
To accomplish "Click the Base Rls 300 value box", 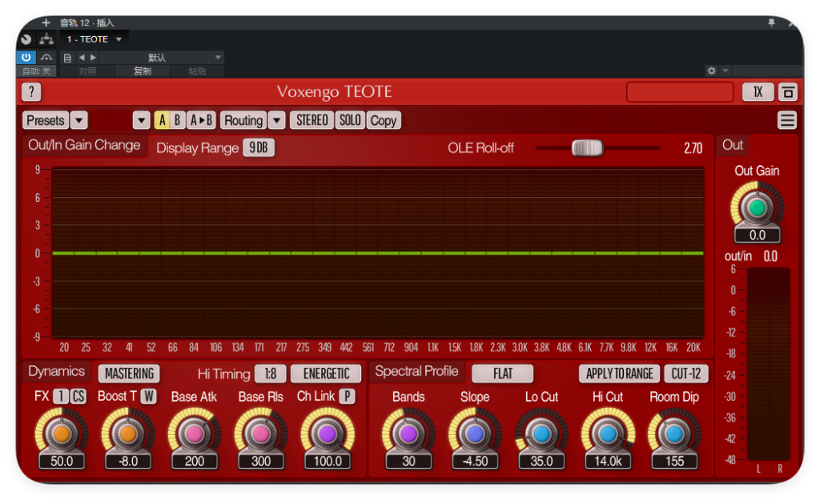I will (261, 461).
